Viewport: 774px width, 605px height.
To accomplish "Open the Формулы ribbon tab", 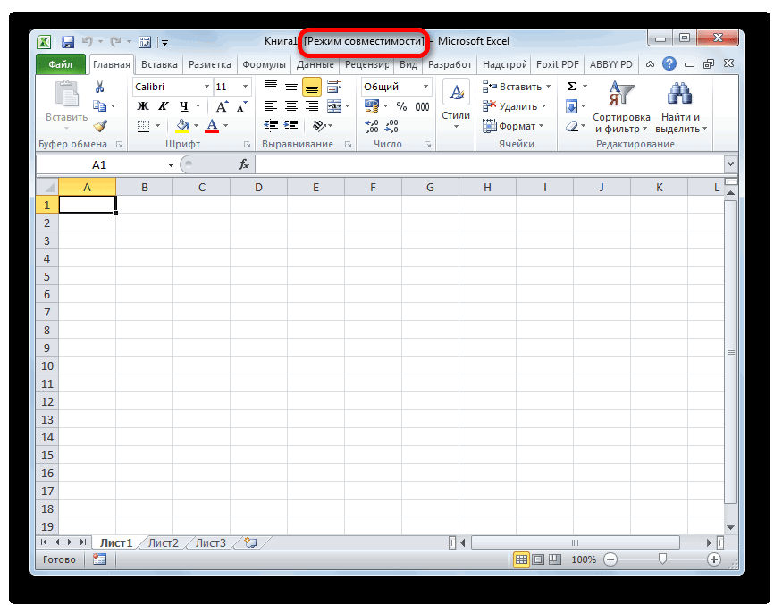I will click(x=264, y=64).
